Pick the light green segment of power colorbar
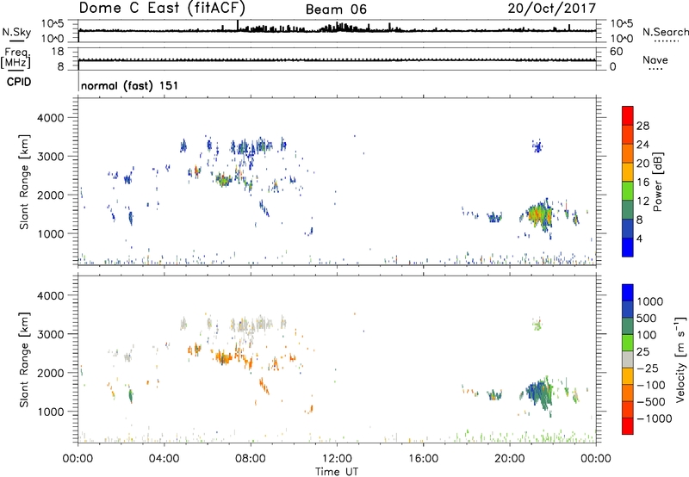Image resolution: width=689 pixels, height=477 pixels. 628,191
